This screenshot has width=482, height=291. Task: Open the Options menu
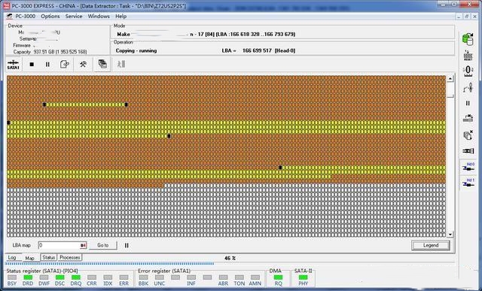[50, 17]
